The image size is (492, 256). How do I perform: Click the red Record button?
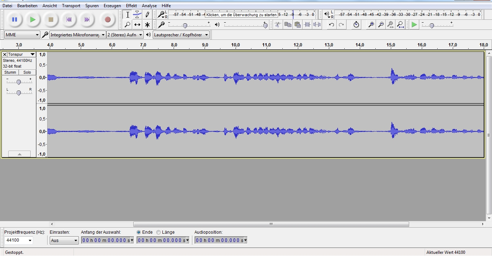(107, 20)
